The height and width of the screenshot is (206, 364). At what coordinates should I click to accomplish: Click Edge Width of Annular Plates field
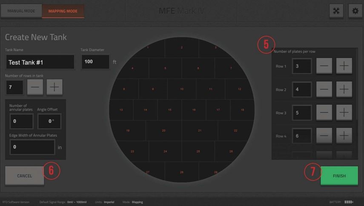tap(32, 147)
